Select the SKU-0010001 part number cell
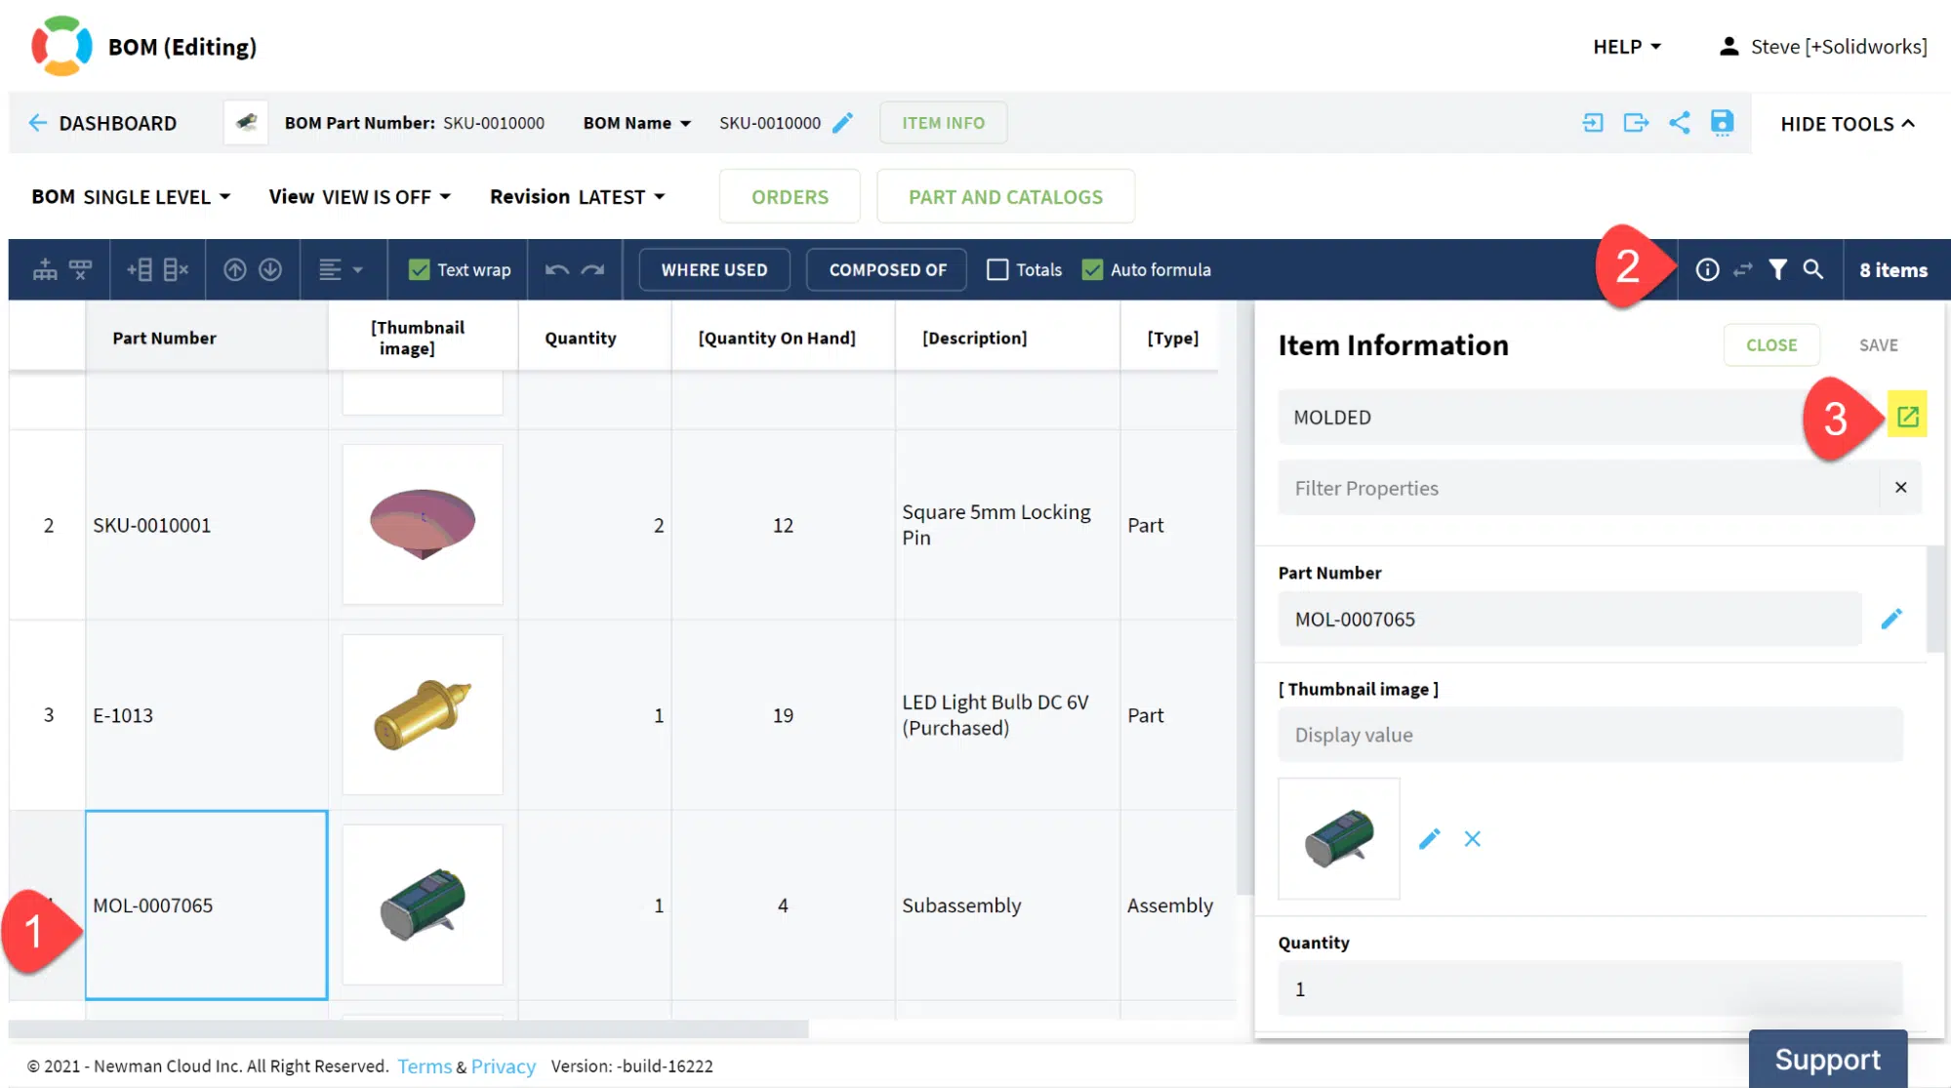This screenshot has width=1951, height=1088. tap(206, 525)
